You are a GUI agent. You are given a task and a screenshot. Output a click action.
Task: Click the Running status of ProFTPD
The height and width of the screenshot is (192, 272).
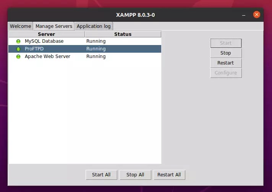(x=96, y=49)
